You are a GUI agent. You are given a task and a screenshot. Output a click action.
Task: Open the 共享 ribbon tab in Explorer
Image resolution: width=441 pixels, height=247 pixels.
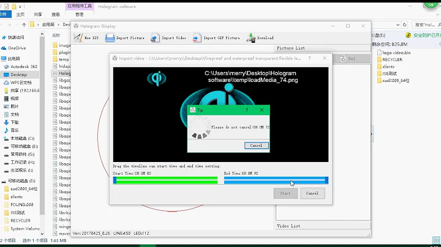tap(38, 14)
